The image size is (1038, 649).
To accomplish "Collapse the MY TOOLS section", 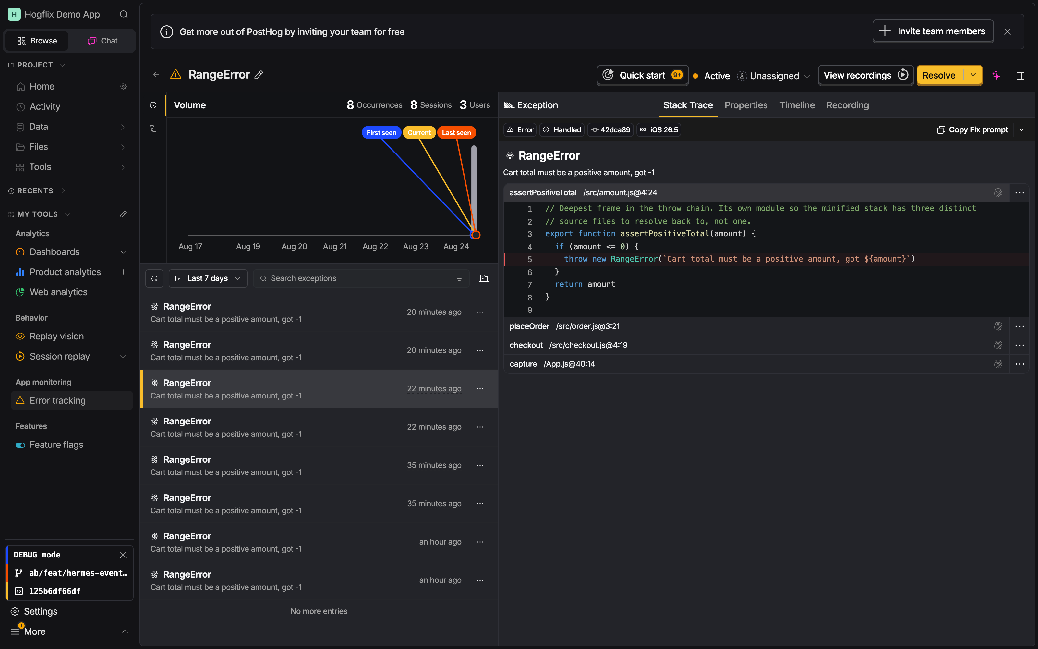I will pos(67,214).
